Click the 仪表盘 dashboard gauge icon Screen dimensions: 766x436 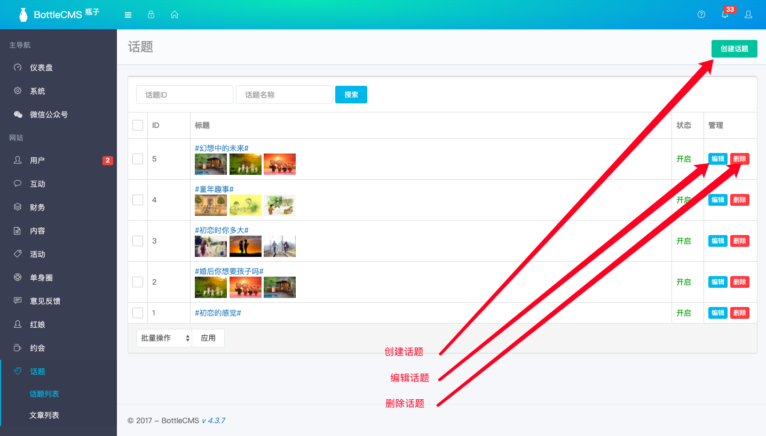pyautogui.click(x=18, y=68)
